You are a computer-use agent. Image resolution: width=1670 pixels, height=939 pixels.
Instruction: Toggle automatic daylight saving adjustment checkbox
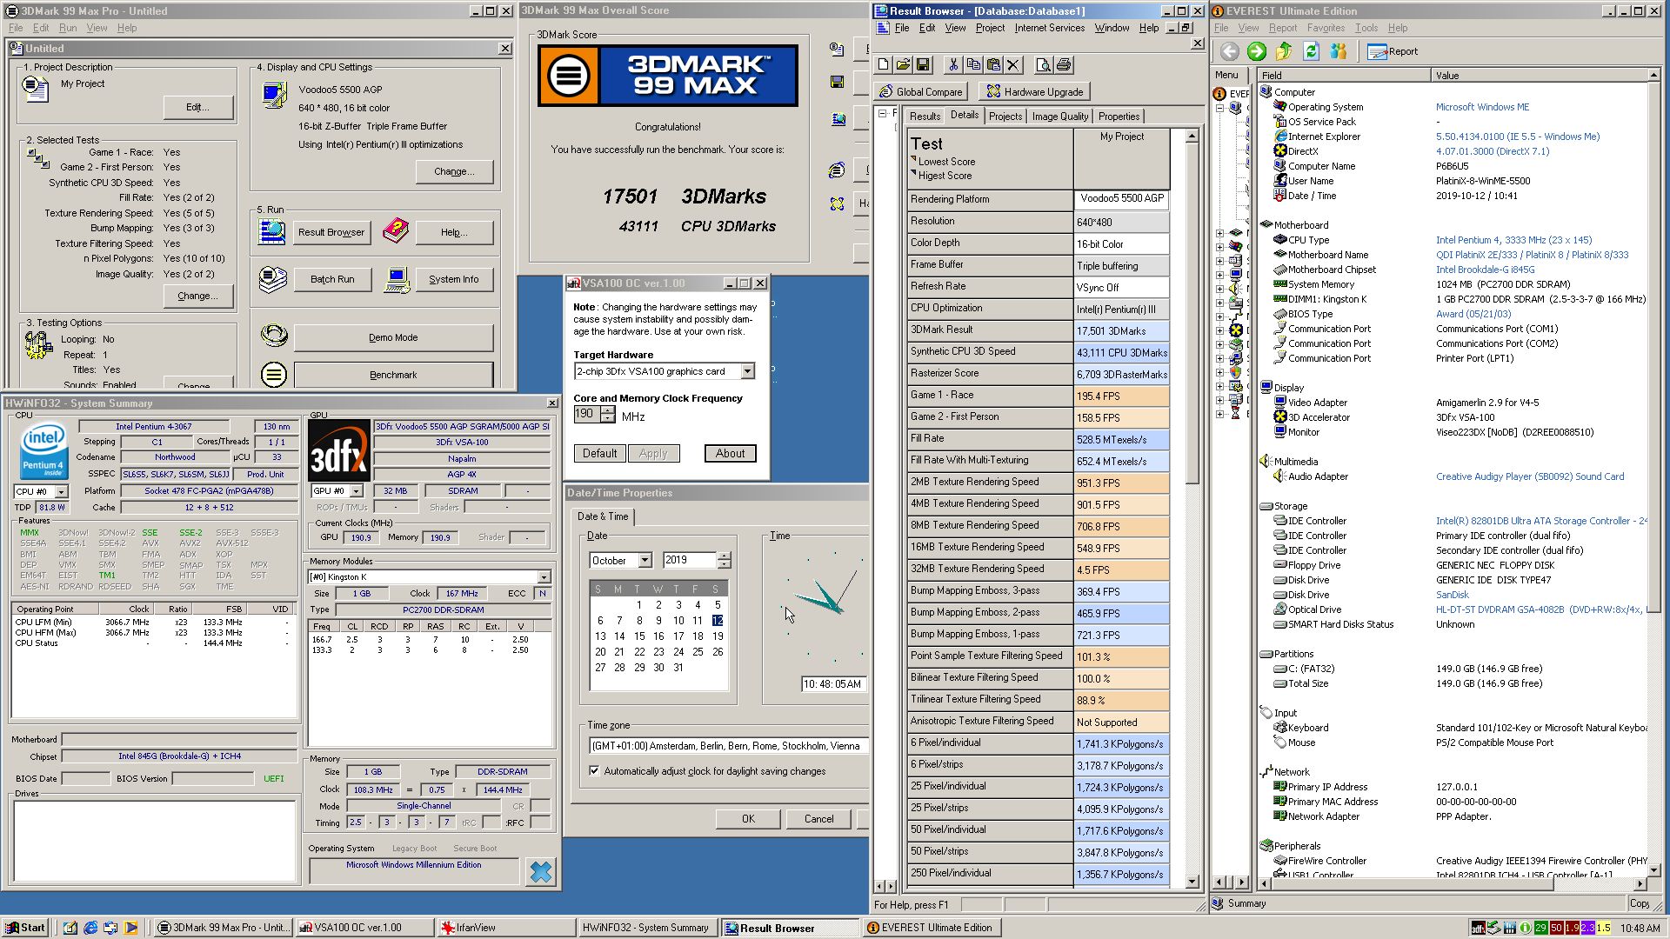594,770
